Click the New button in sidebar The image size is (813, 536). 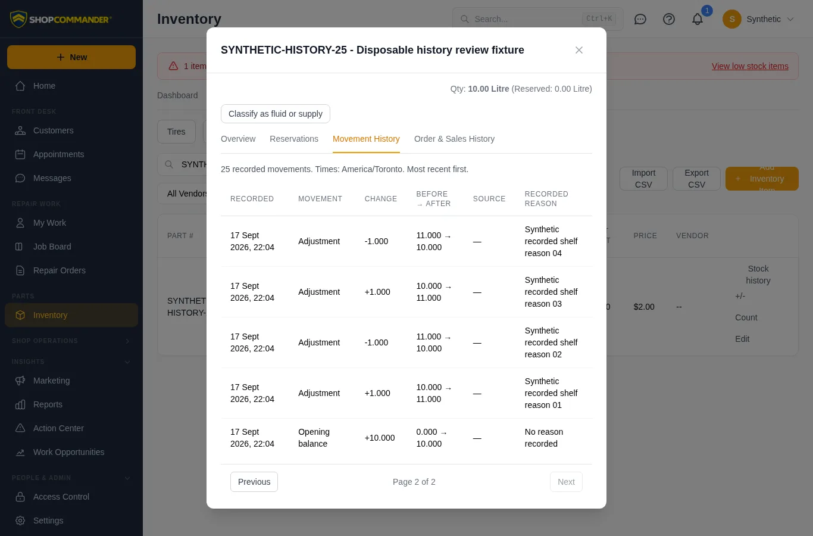pyautogui.click(x=71, y=57)
